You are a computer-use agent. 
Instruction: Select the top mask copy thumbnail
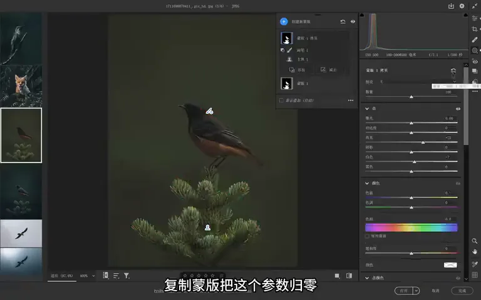point(287,38)
